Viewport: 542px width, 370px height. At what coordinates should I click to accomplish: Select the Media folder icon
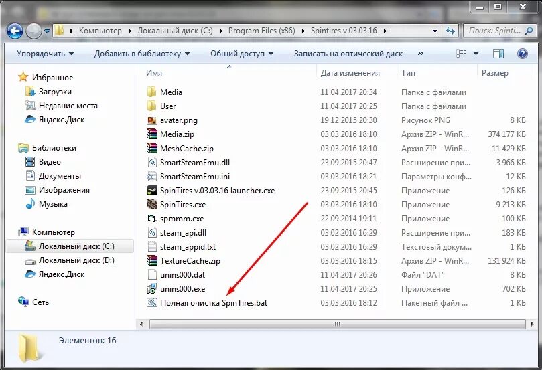(x=151, y=92)
